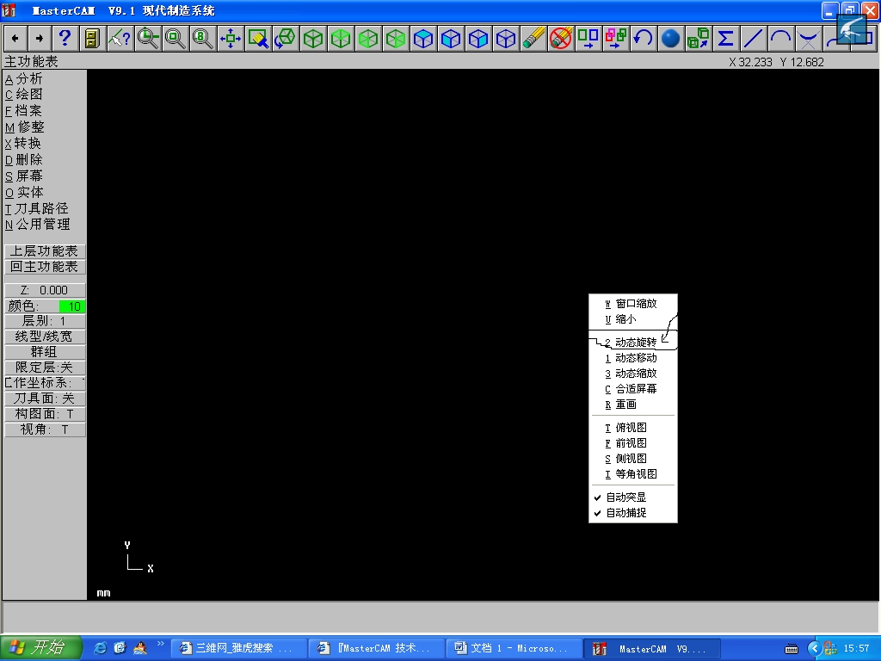The height and width of the screenshot is (661, 881).
Task: Choose 侧视图 from the context menu
Action: click(x=632, y=459)
